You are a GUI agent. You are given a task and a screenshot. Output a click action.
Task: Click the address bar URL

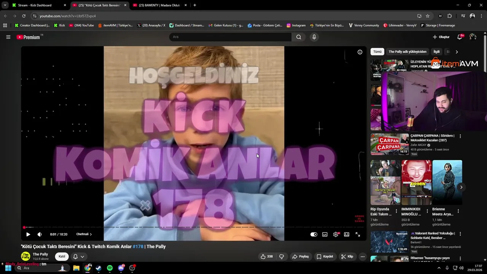pos(68,16)
